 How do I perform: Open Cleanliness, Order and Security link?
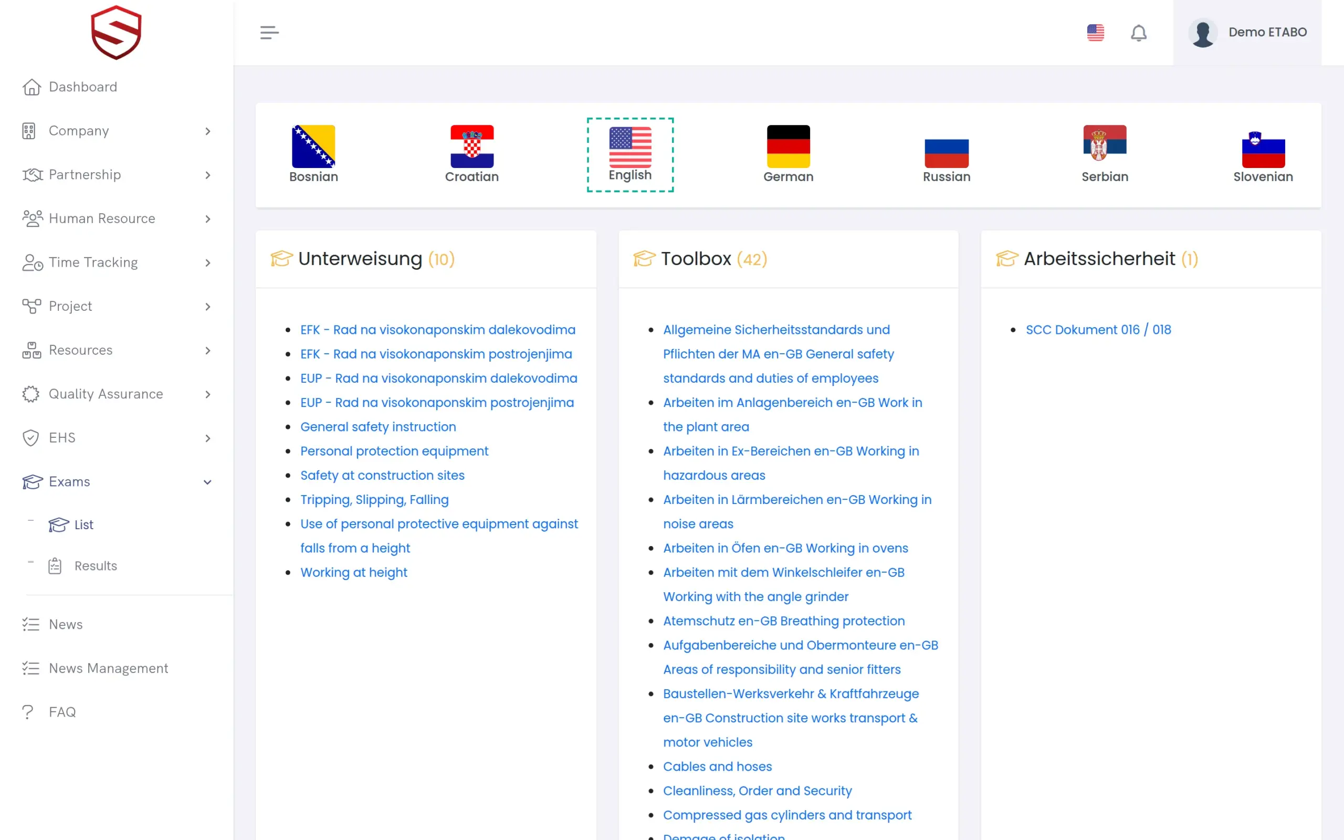point(757,791)
